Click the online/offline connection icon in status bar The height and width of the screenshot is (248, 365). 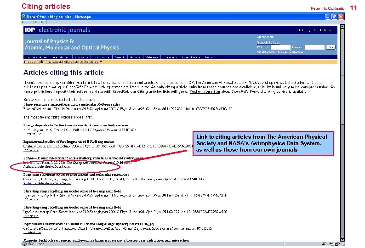tap(324, 244)
